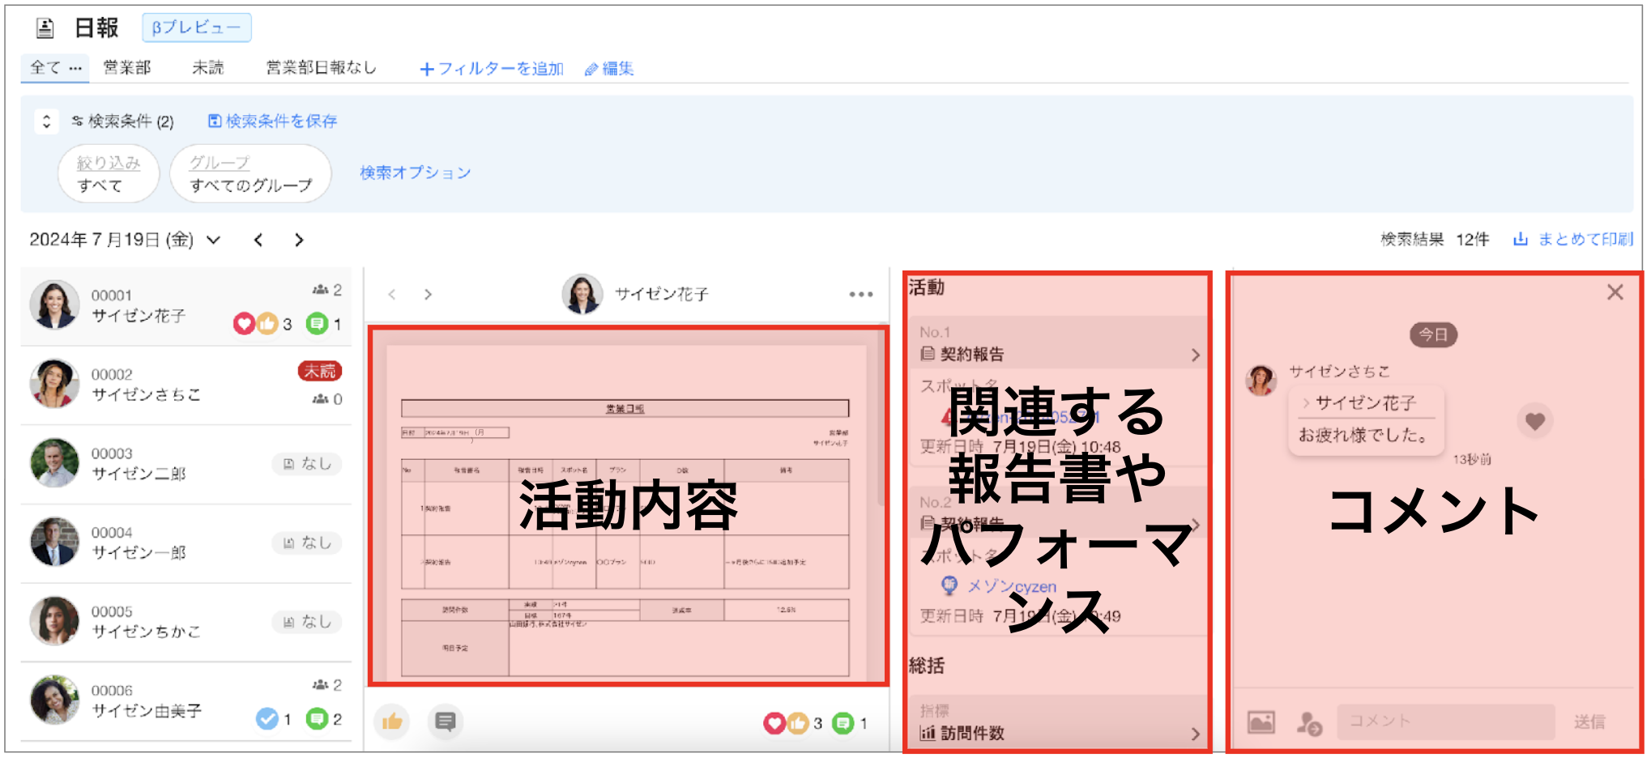Image resolution: width=1651 pixels, height=766 pixels.
Task: Go to previous day arrow
Action: click(258, 240)
